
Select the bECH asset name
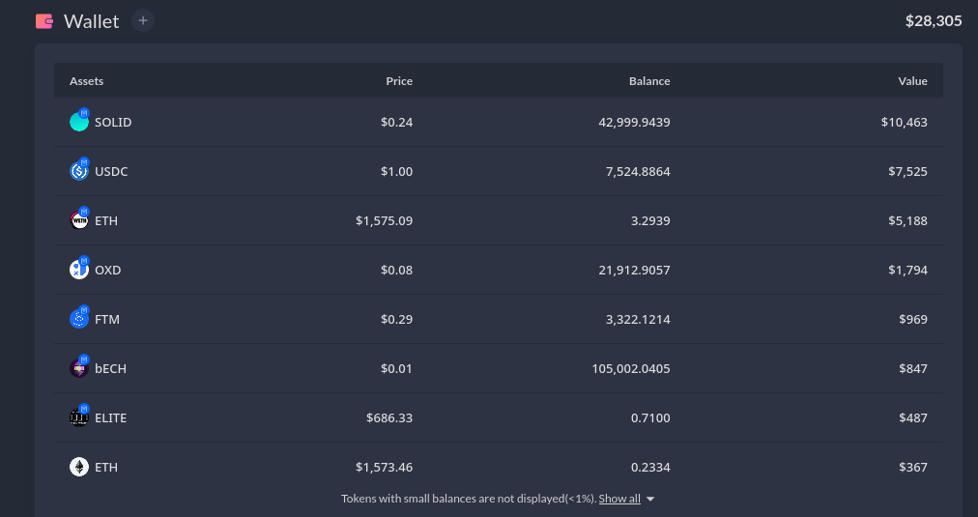point(110,368)
